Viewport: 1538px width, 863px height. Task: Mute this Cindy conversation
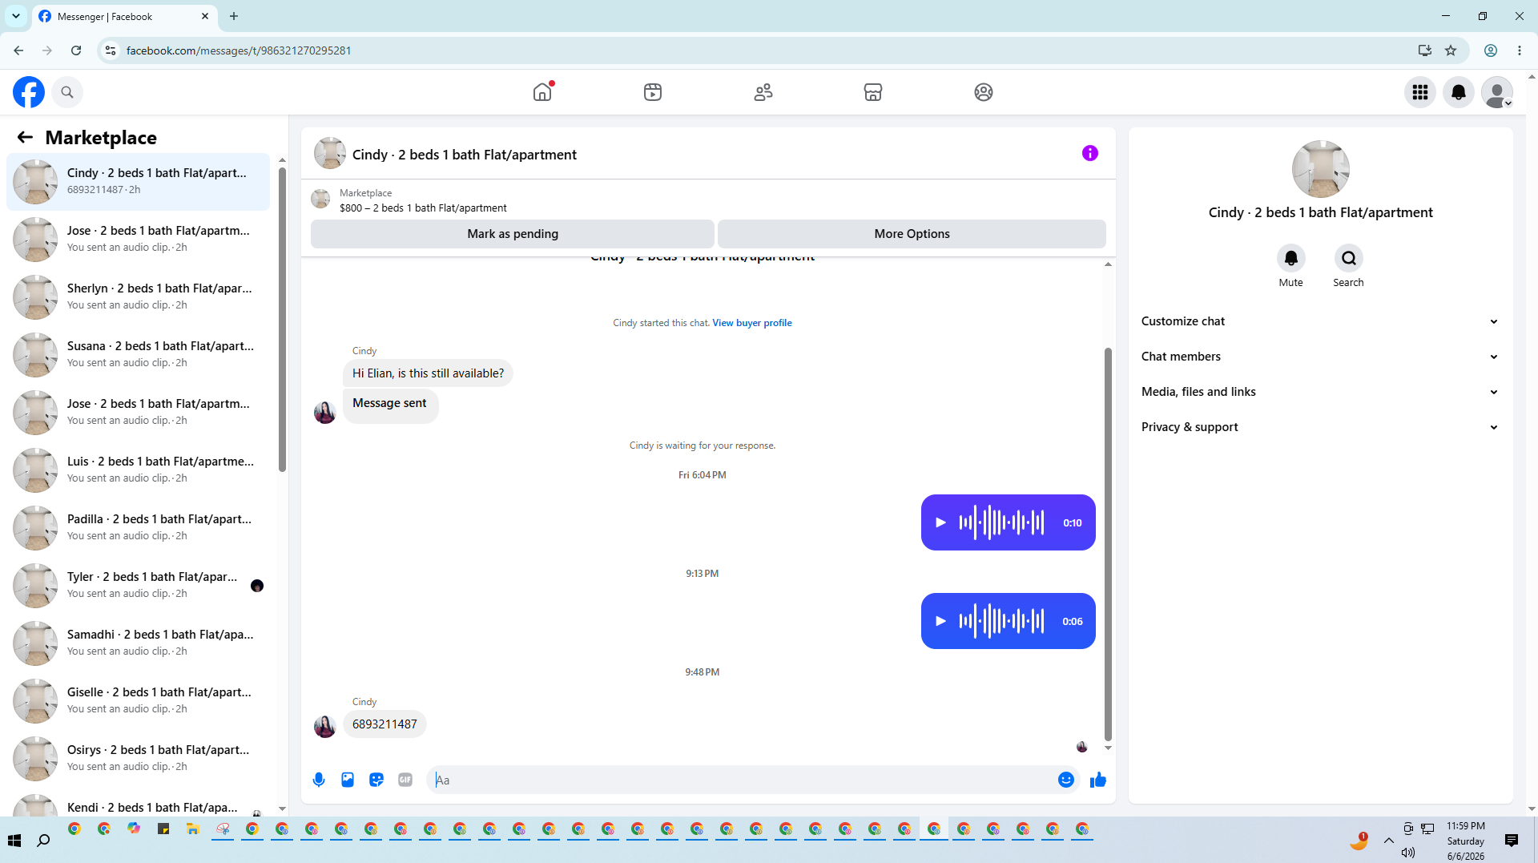point(1291,258)
